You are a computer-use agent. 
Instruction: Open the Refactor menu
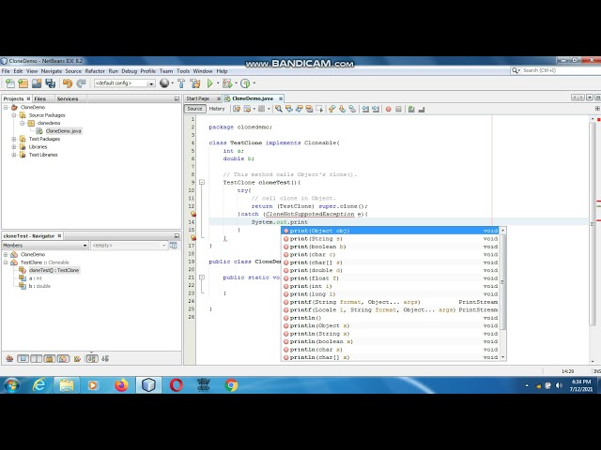point(95,71)
